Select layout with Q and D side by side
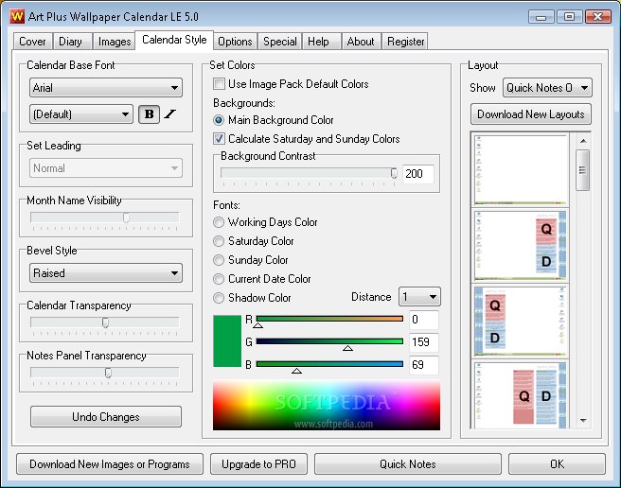 tap(521, 395)
